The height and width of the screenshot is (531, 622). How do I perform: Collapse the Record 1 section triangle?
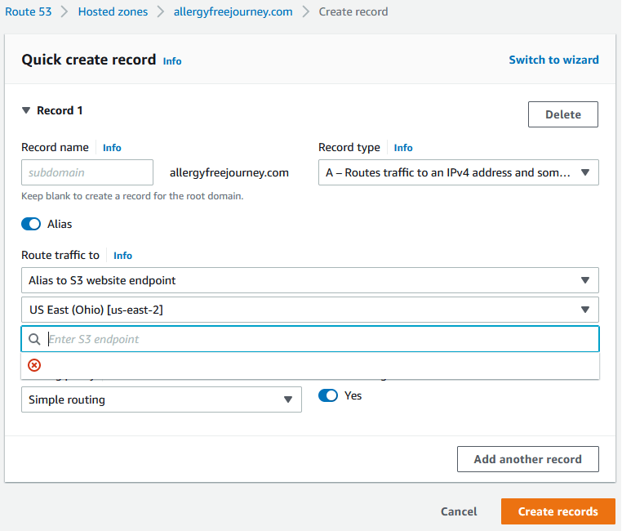[x=26, y=111]
